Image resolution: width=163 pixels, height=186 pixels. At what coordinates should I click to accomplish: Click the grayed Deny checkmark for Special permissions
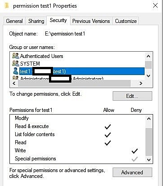coord(135,159)
